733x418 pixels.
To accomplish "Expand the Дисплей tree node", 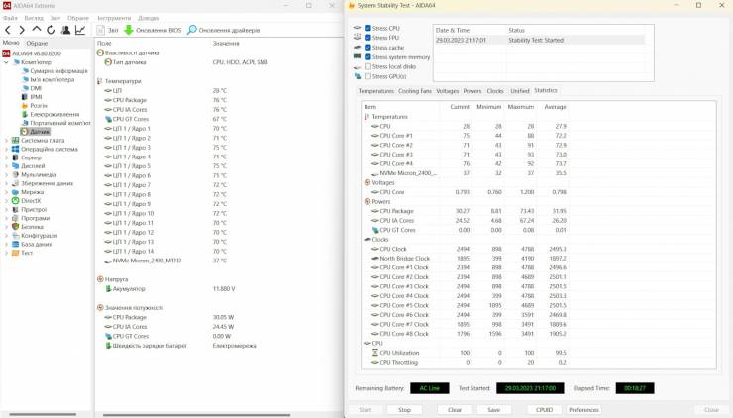I will 7,166.
